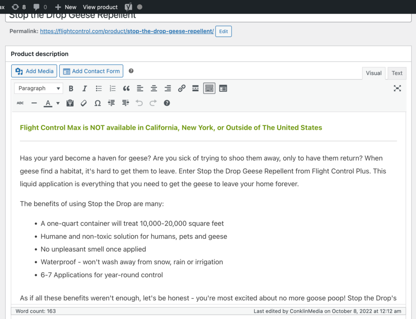This screenshot has width=416, height=319.
Task: Click the 'Has your yard become' paragraph
Action: click(203, 171)
